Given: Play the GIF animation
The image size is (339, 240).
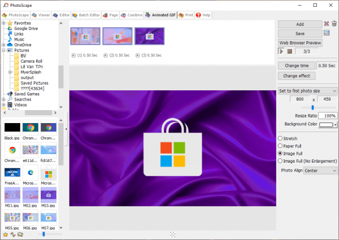Looking at the screenshot, I should pos(281,51).
